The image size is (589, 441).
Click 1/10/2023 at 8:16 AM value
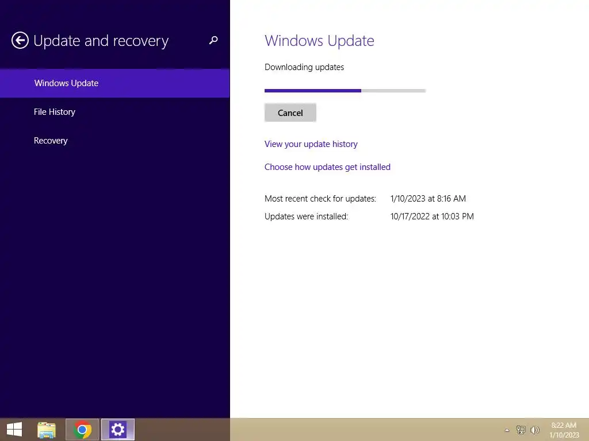(428, 198)
